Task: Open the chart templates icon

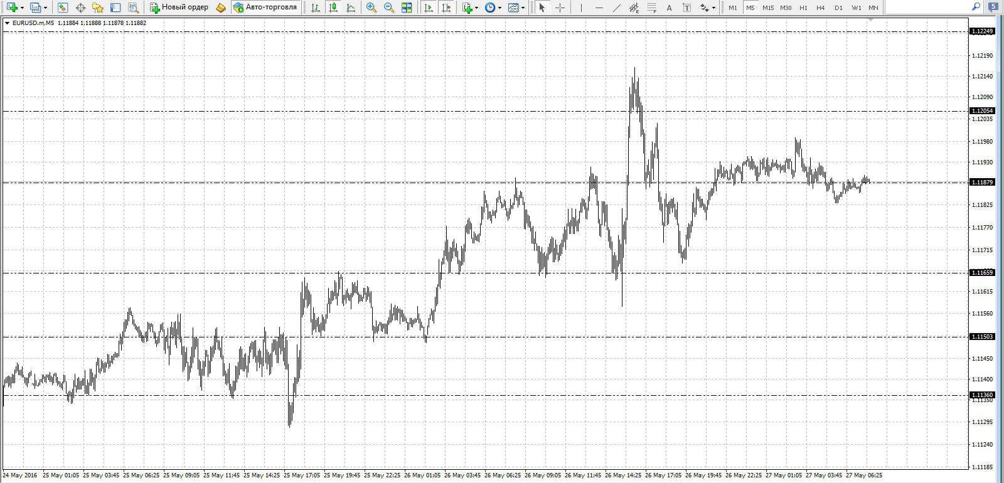Action: click(x=513, y=8)
